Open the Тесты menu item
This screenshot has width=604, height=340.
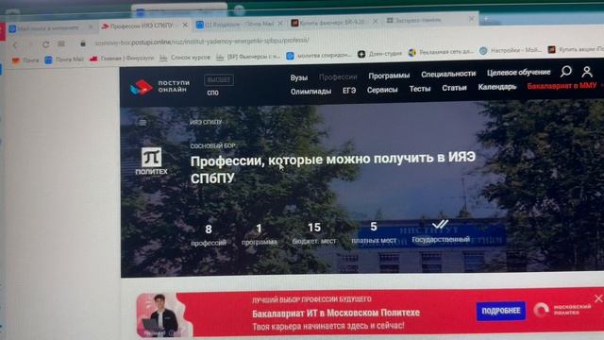[420, 89]
